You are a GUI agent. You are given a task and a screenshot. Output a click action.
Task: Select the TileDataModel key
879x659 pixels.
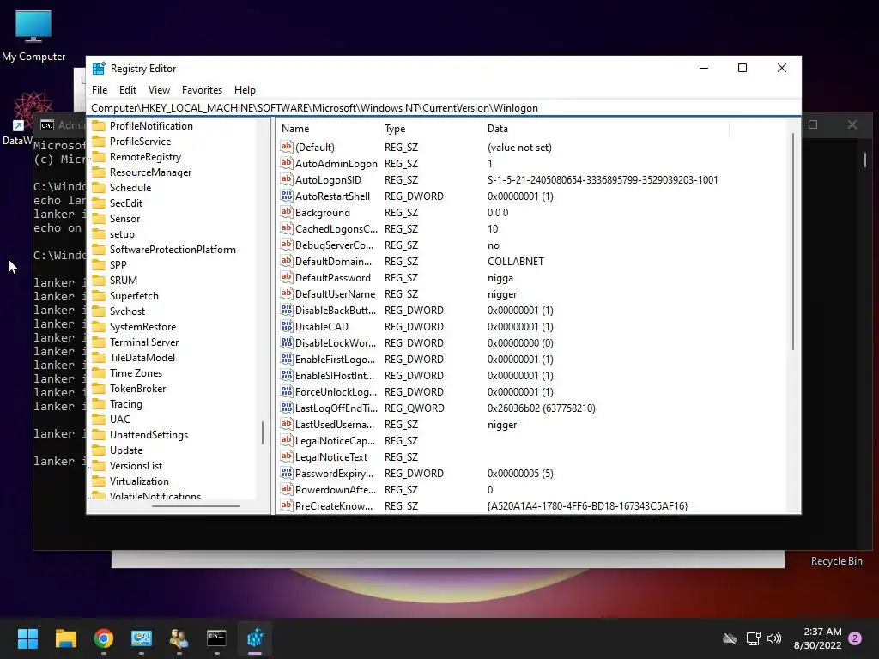(142, 357)
